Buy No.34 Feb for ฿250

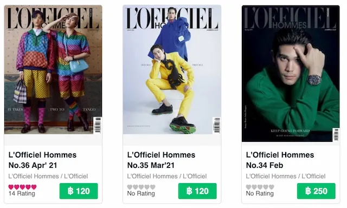(316, 191)
